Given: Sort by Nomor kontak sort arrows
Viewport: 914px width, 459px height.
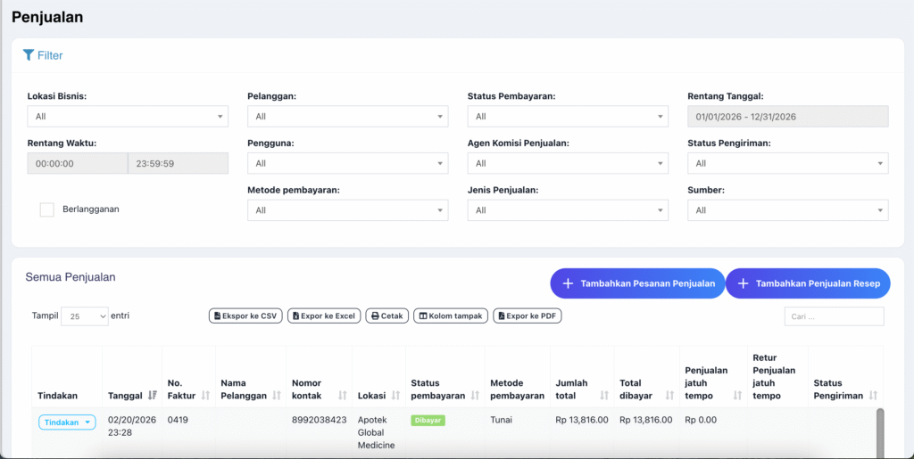Looking at the screenshot, I should click(343, 396).
